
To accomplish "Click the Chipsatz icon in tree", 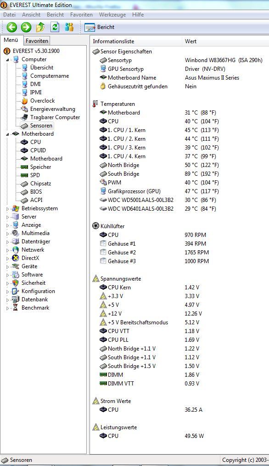I will pos(25,184).
